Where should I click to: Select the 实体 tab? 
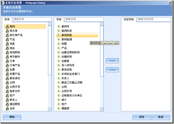coord(7,19)
